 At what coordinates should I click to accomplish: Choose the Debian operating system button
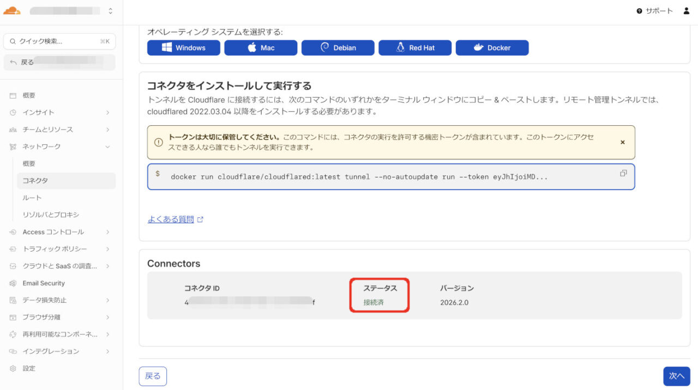coord(338,48)
